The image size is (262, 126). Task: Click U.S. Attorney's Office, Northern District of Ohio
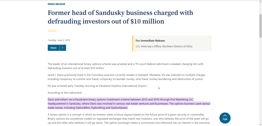pos(164,46)
